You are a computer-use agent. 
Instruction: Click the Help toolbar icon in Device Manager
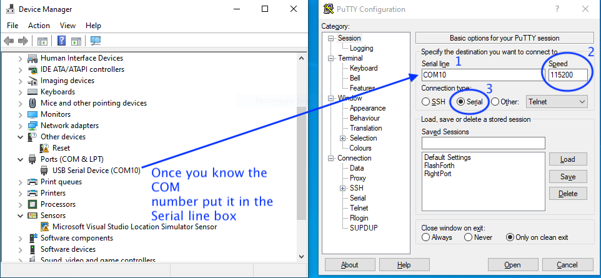pos(62,41)
